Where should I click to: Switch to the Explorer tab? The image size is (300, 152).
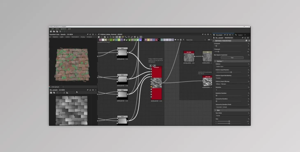[240, 35]
